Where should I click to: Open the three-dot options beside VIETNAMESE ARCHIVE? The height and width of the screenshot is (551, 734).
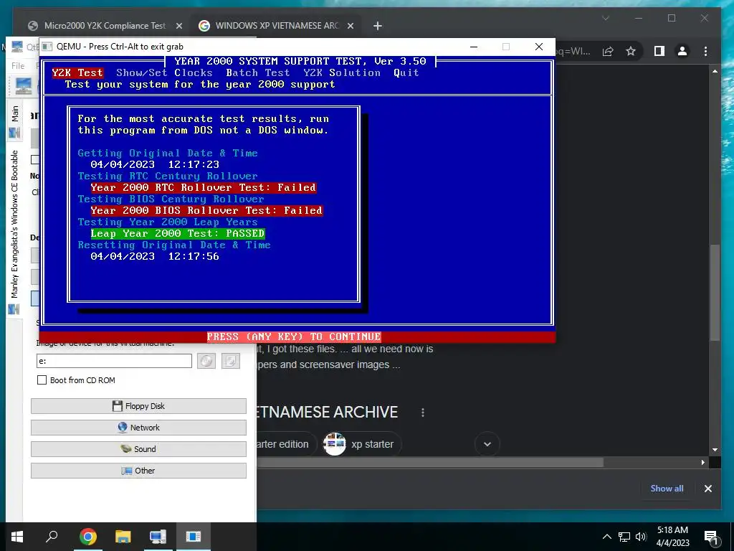pyautogui.click(x=423, y=413)
